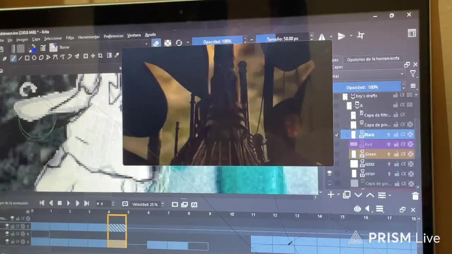
Task: Open the Capas docker options menu
Action: click(413, 86)
